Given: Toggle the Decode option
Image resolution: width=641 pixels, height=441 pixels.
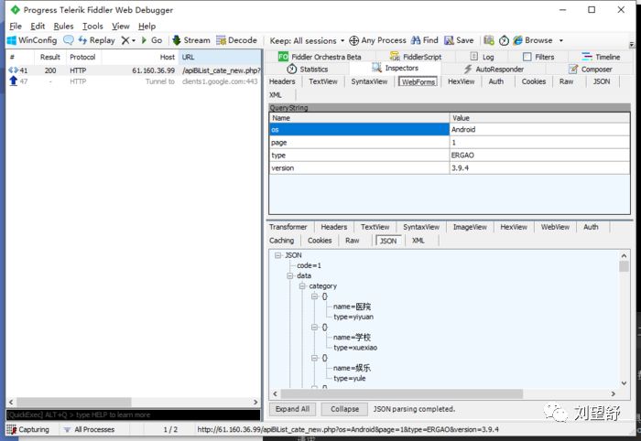Looking at the screenshot, I should (x=236, y=40).
